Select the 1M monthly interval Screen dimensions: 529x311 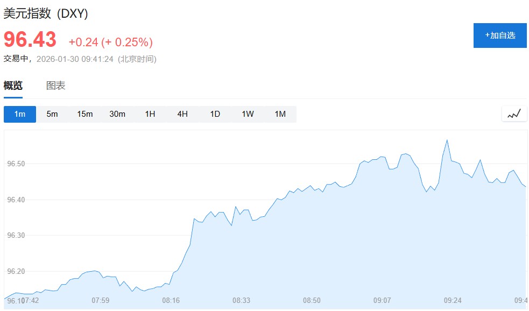(x=280, y=114)
